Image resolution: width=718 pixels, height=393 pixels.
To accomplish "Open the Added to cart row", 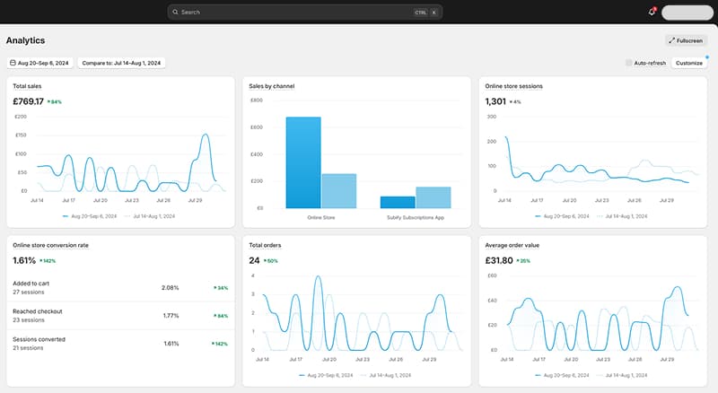I will click(120, 287).
